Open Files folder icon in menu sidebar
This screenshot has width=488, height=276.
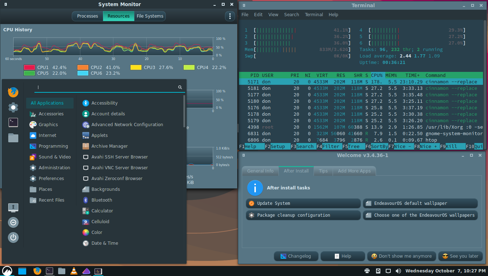click(13, 138)
